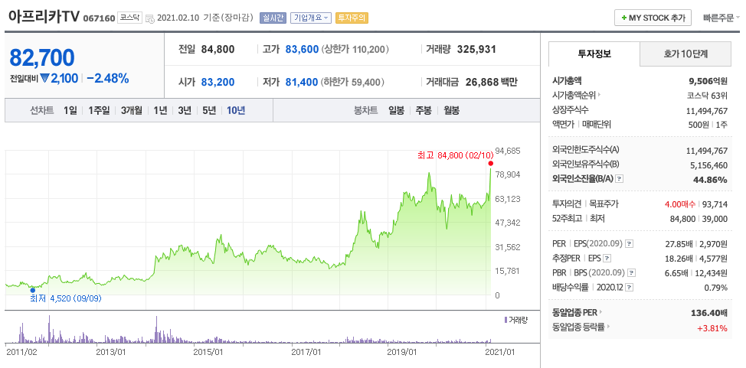Open the 투자의견 link
Screen dimensions: 746x368
click(x=567, y=204)
